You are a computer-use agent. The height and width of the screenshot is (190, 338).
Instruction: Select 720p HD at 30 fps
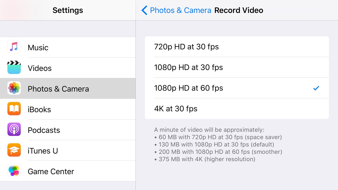click(237, 47)
